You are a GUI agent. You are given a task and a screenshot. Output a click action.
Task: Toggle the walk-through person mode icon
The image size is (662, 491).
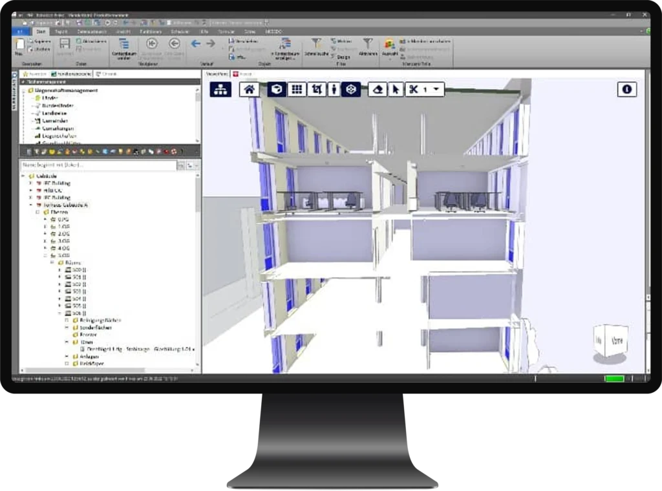click(x=334, y=90)
